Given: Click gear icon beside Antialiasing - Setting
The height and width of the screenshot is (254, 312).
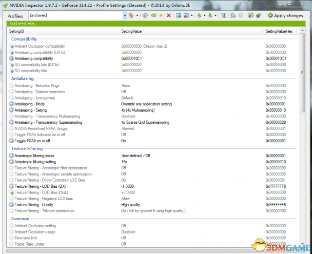Looking at the screenshot, I should 11,110.
